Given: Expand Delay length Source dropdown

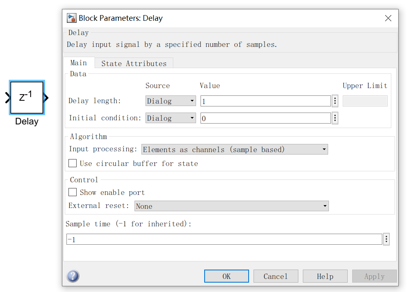Looking at the screenshot, I should pos(170,101).
